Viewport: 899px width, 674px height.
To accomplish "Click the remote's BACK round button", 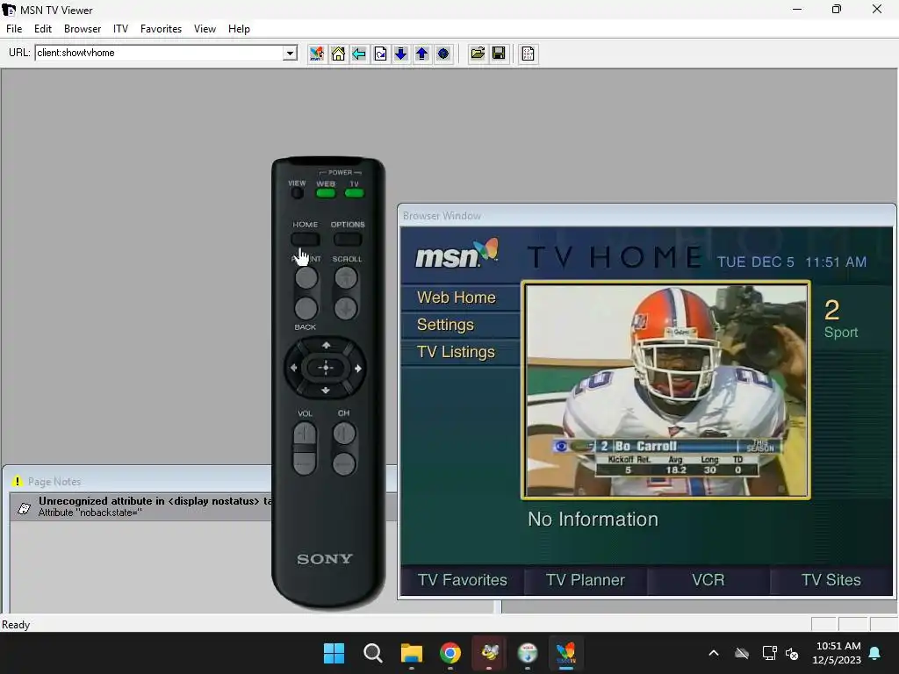I will [x=306, y=308].
